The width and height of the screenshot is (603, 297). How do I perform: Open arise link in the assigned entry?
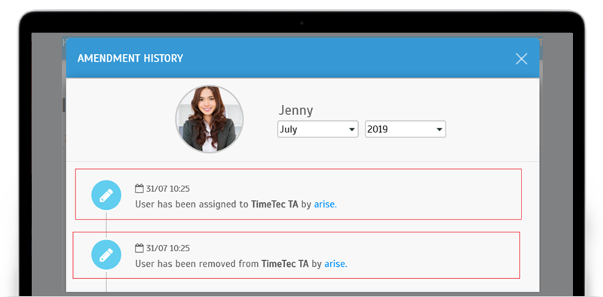click(326, 205)
